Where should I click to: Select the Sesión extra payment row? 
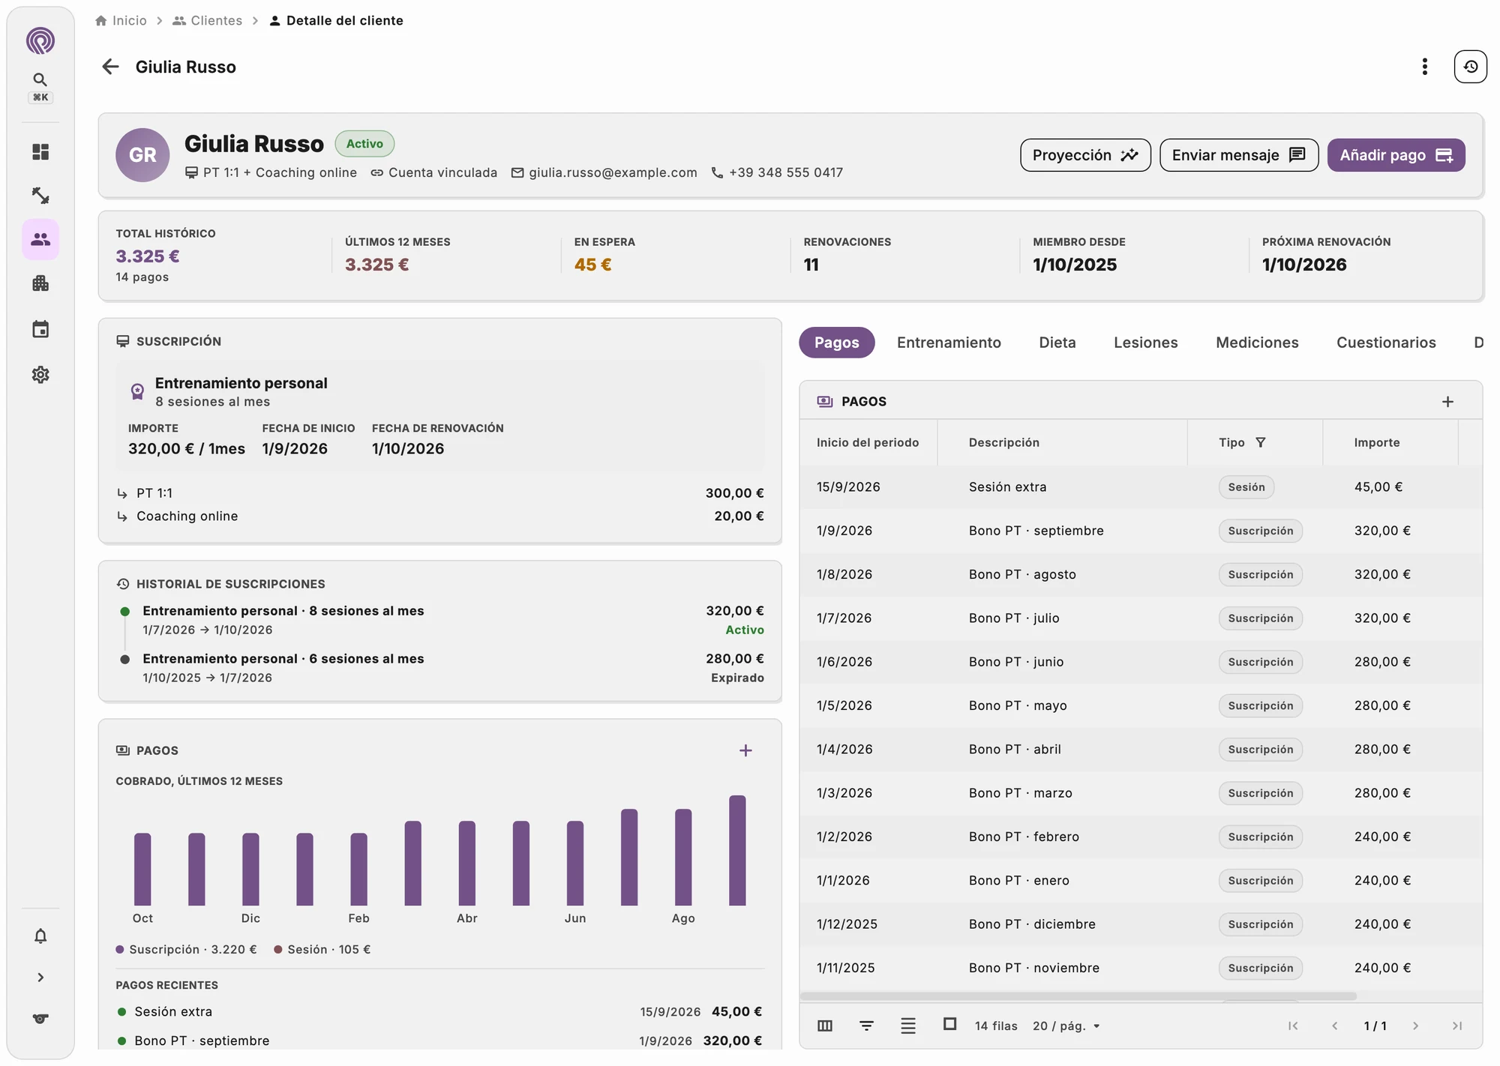tap(1141, 487)
